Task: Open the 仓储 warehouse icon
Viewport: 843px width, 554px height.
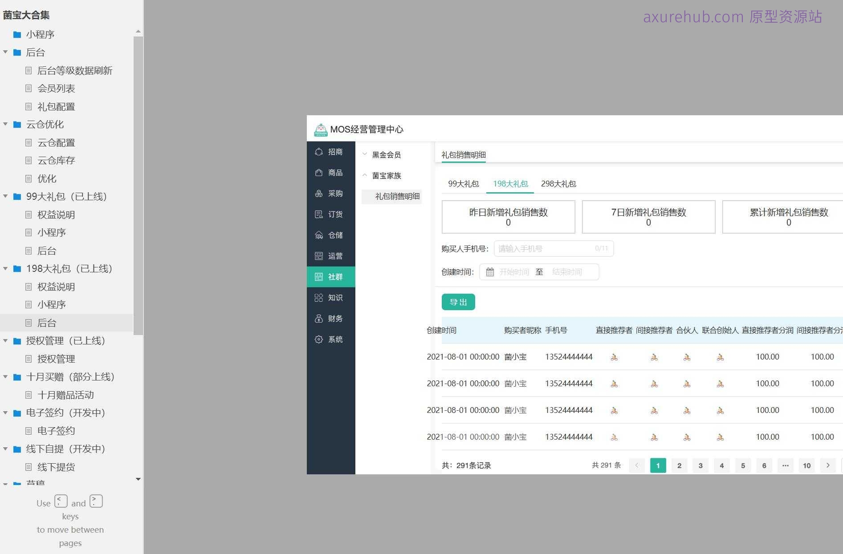Action: [x=319, y=235]
